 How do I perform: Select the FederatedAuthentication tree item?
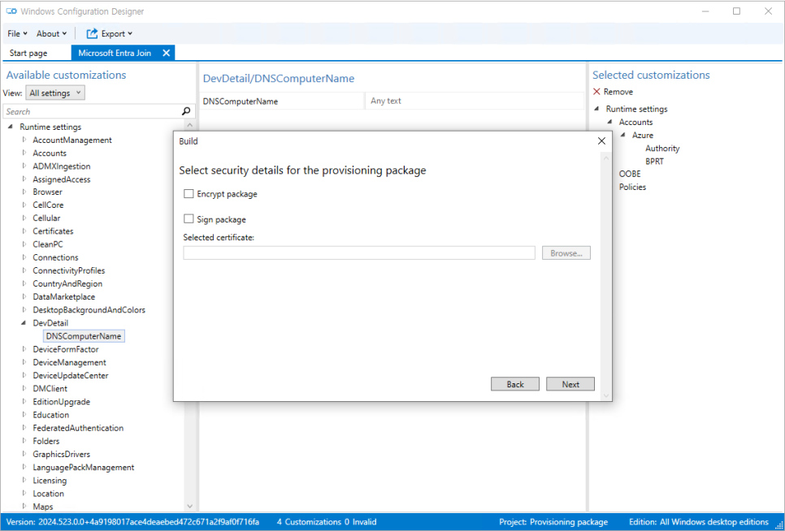[x=78, y=428]
